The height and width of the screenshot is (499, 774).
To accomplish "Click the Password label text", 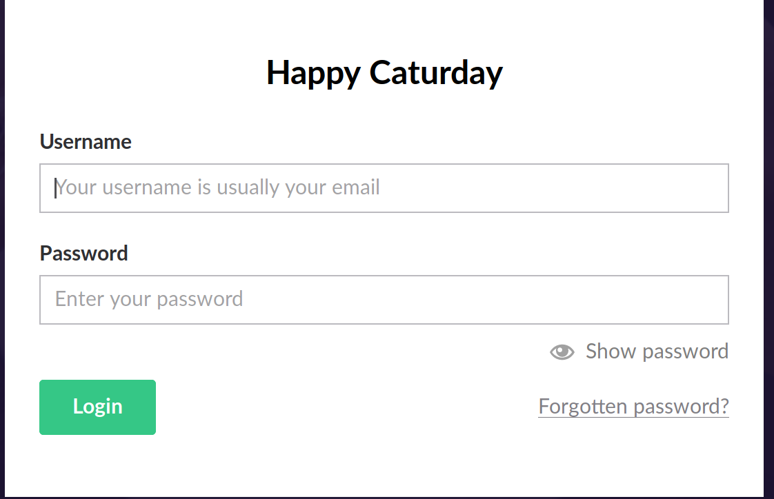I will (x=83, y=254).
